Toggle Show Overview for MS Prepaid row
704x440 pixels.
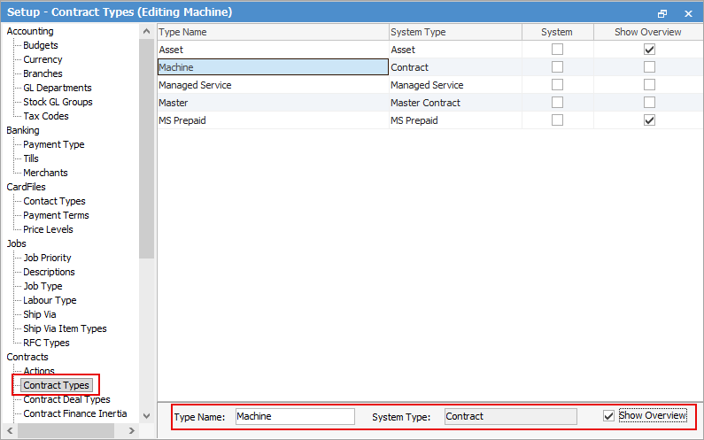tap(649, 120)
